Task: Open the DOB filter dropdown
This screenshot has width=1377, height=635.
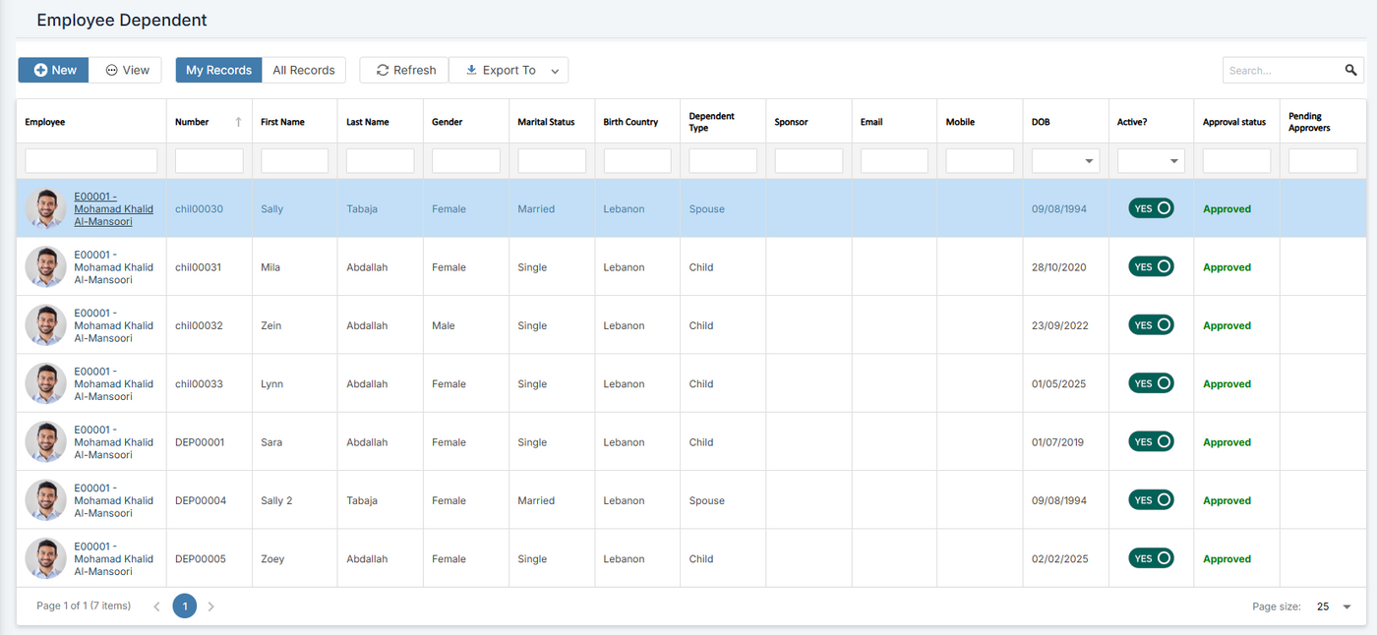Action: (x=1089, y=161)
